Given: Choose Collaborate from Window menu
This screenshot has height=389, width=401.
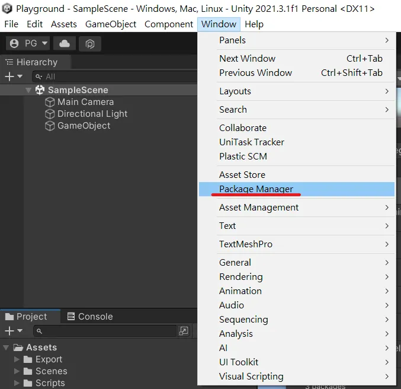Looking at the screenshot, I should point(297,128).
